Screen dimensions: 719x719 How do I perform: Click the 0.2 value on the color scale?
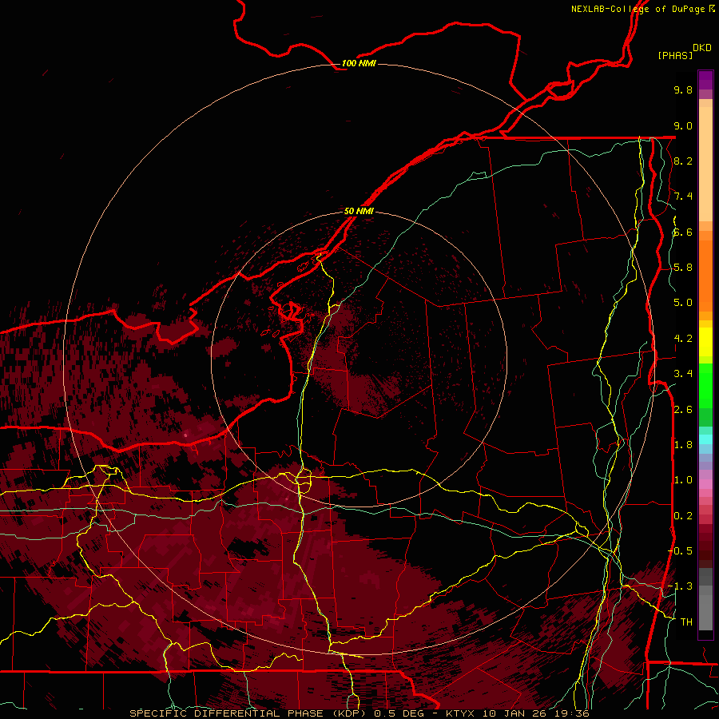[683, 516]
